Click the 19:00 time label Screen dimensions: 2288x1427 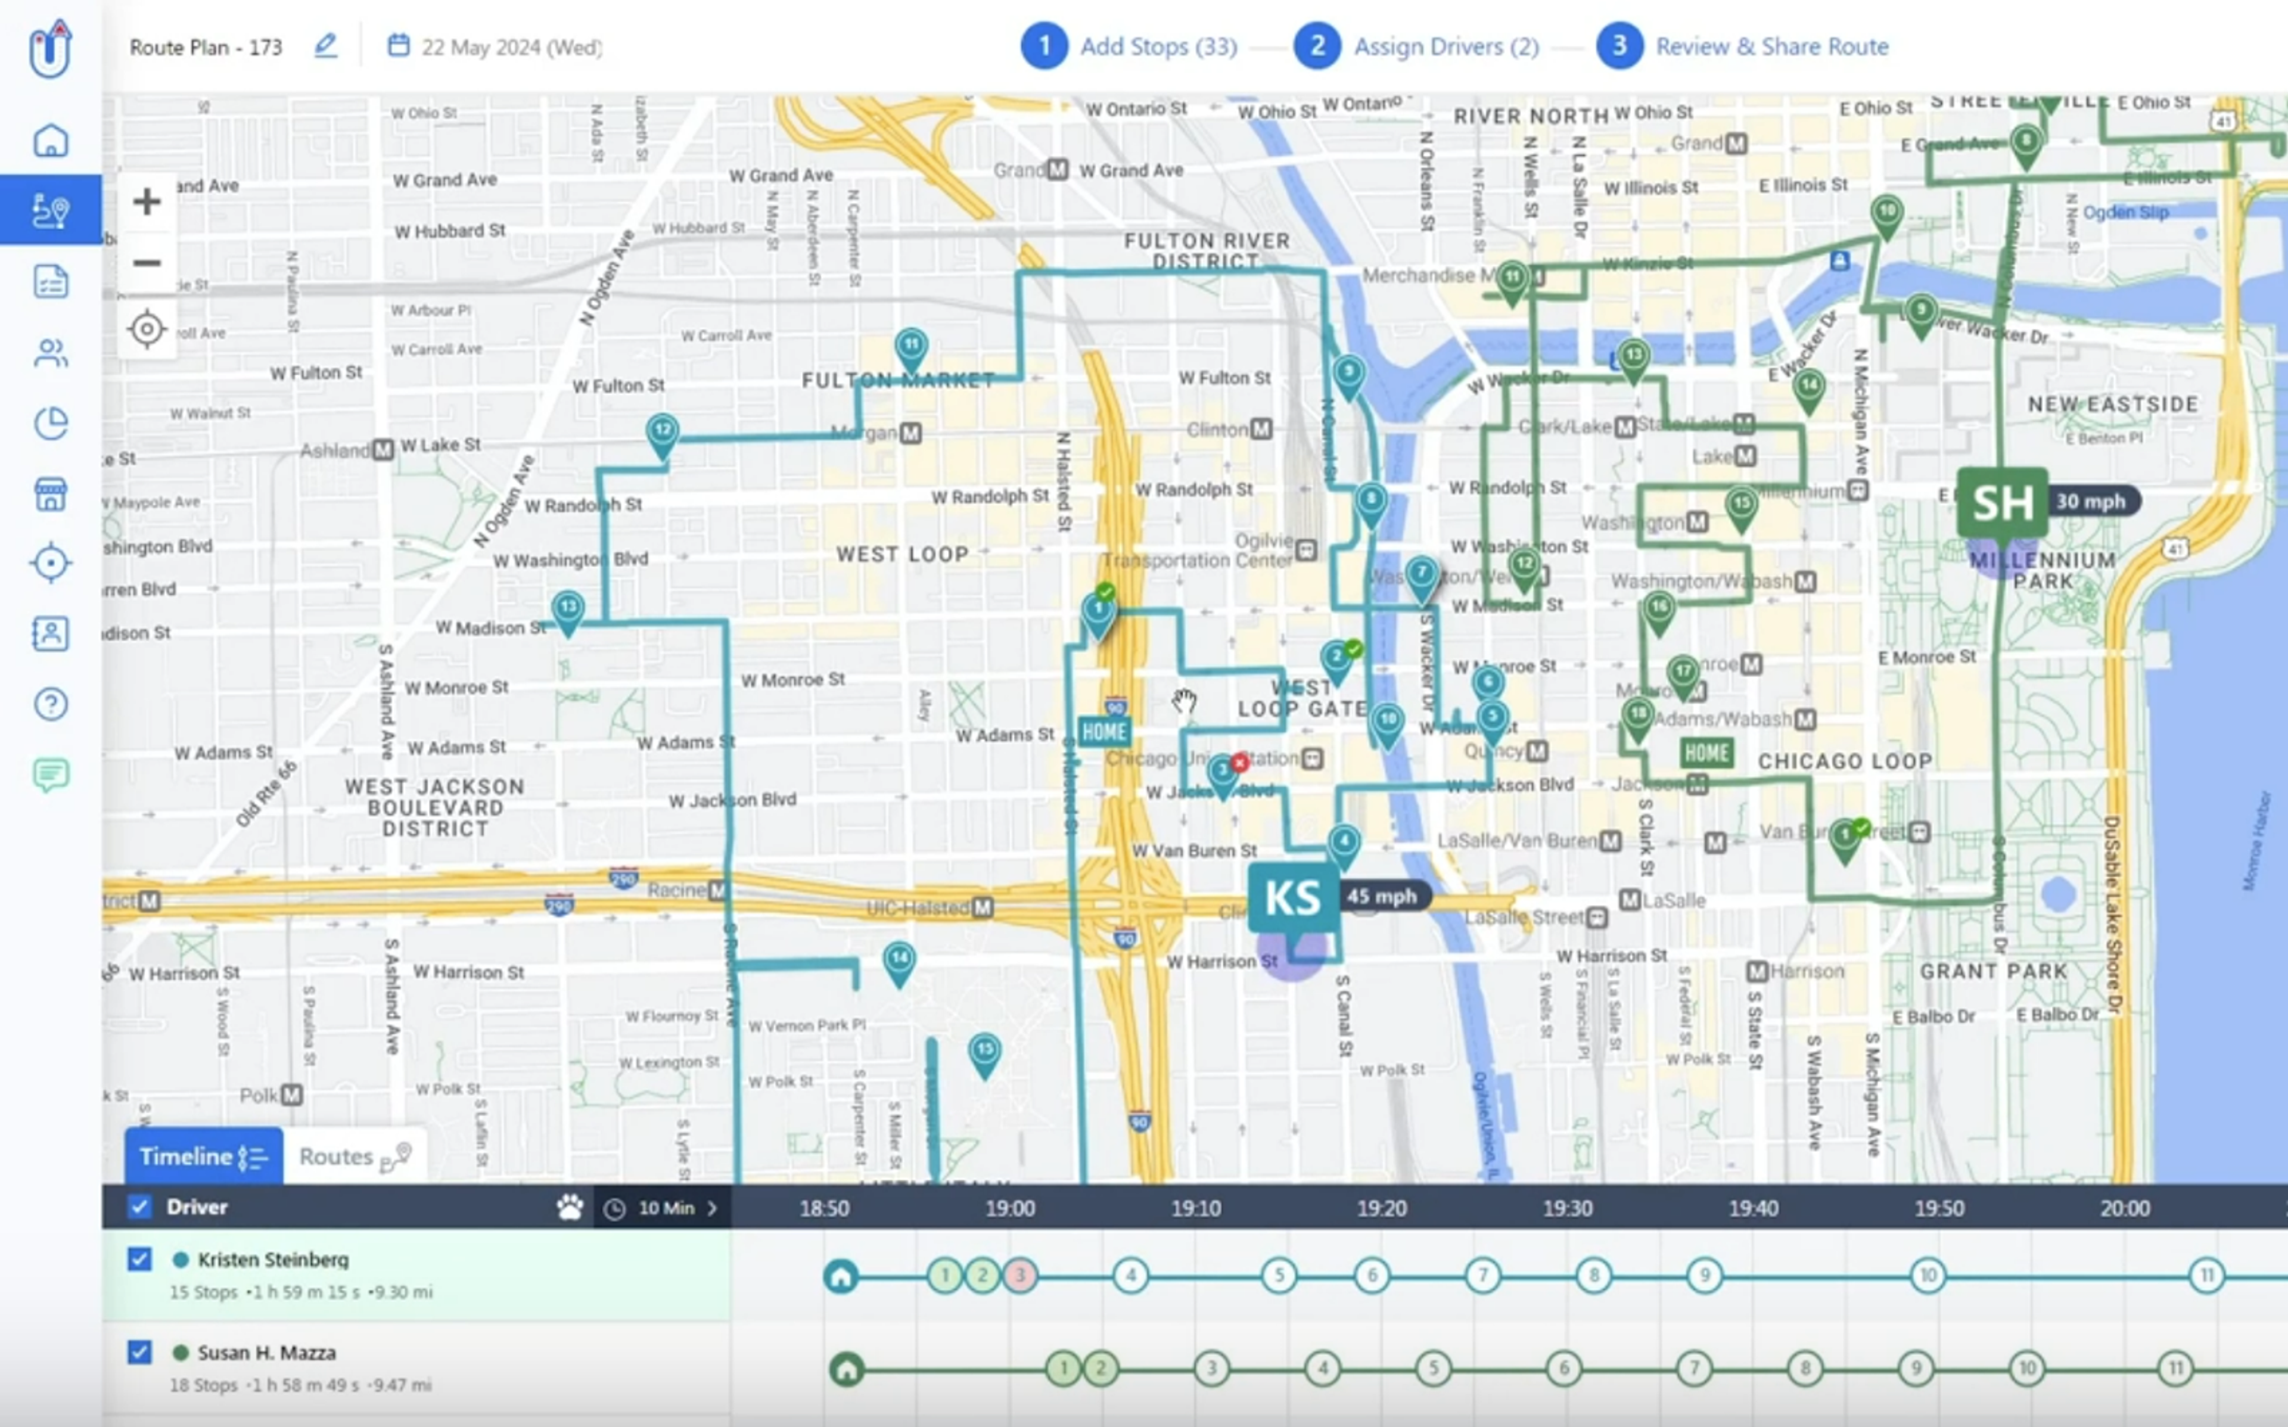[1011, 1208]
